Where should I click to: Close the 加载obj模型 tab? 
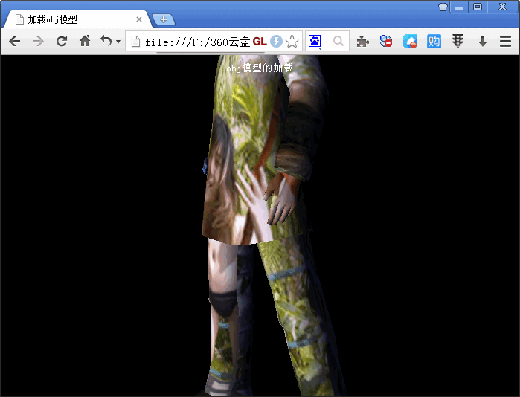click(139, 19)
